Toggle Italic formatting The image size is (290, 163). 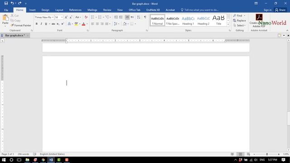[41, 24]
